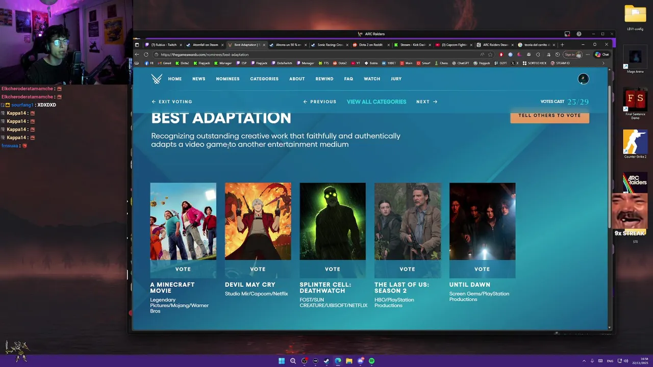Go to PREVIOUS category

click(320, 101)
